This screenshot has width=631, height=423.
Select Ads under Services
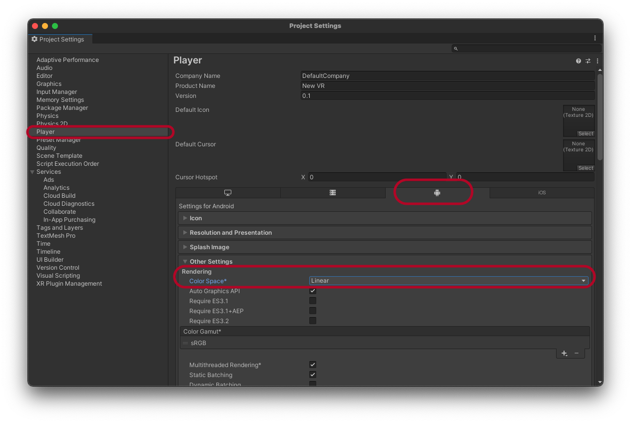pyautogui.click(x=48, y=180)
